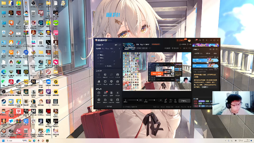Select the Recycle Bin desktop icon
This screenshot has height=143, width=254.
[3, 33]
